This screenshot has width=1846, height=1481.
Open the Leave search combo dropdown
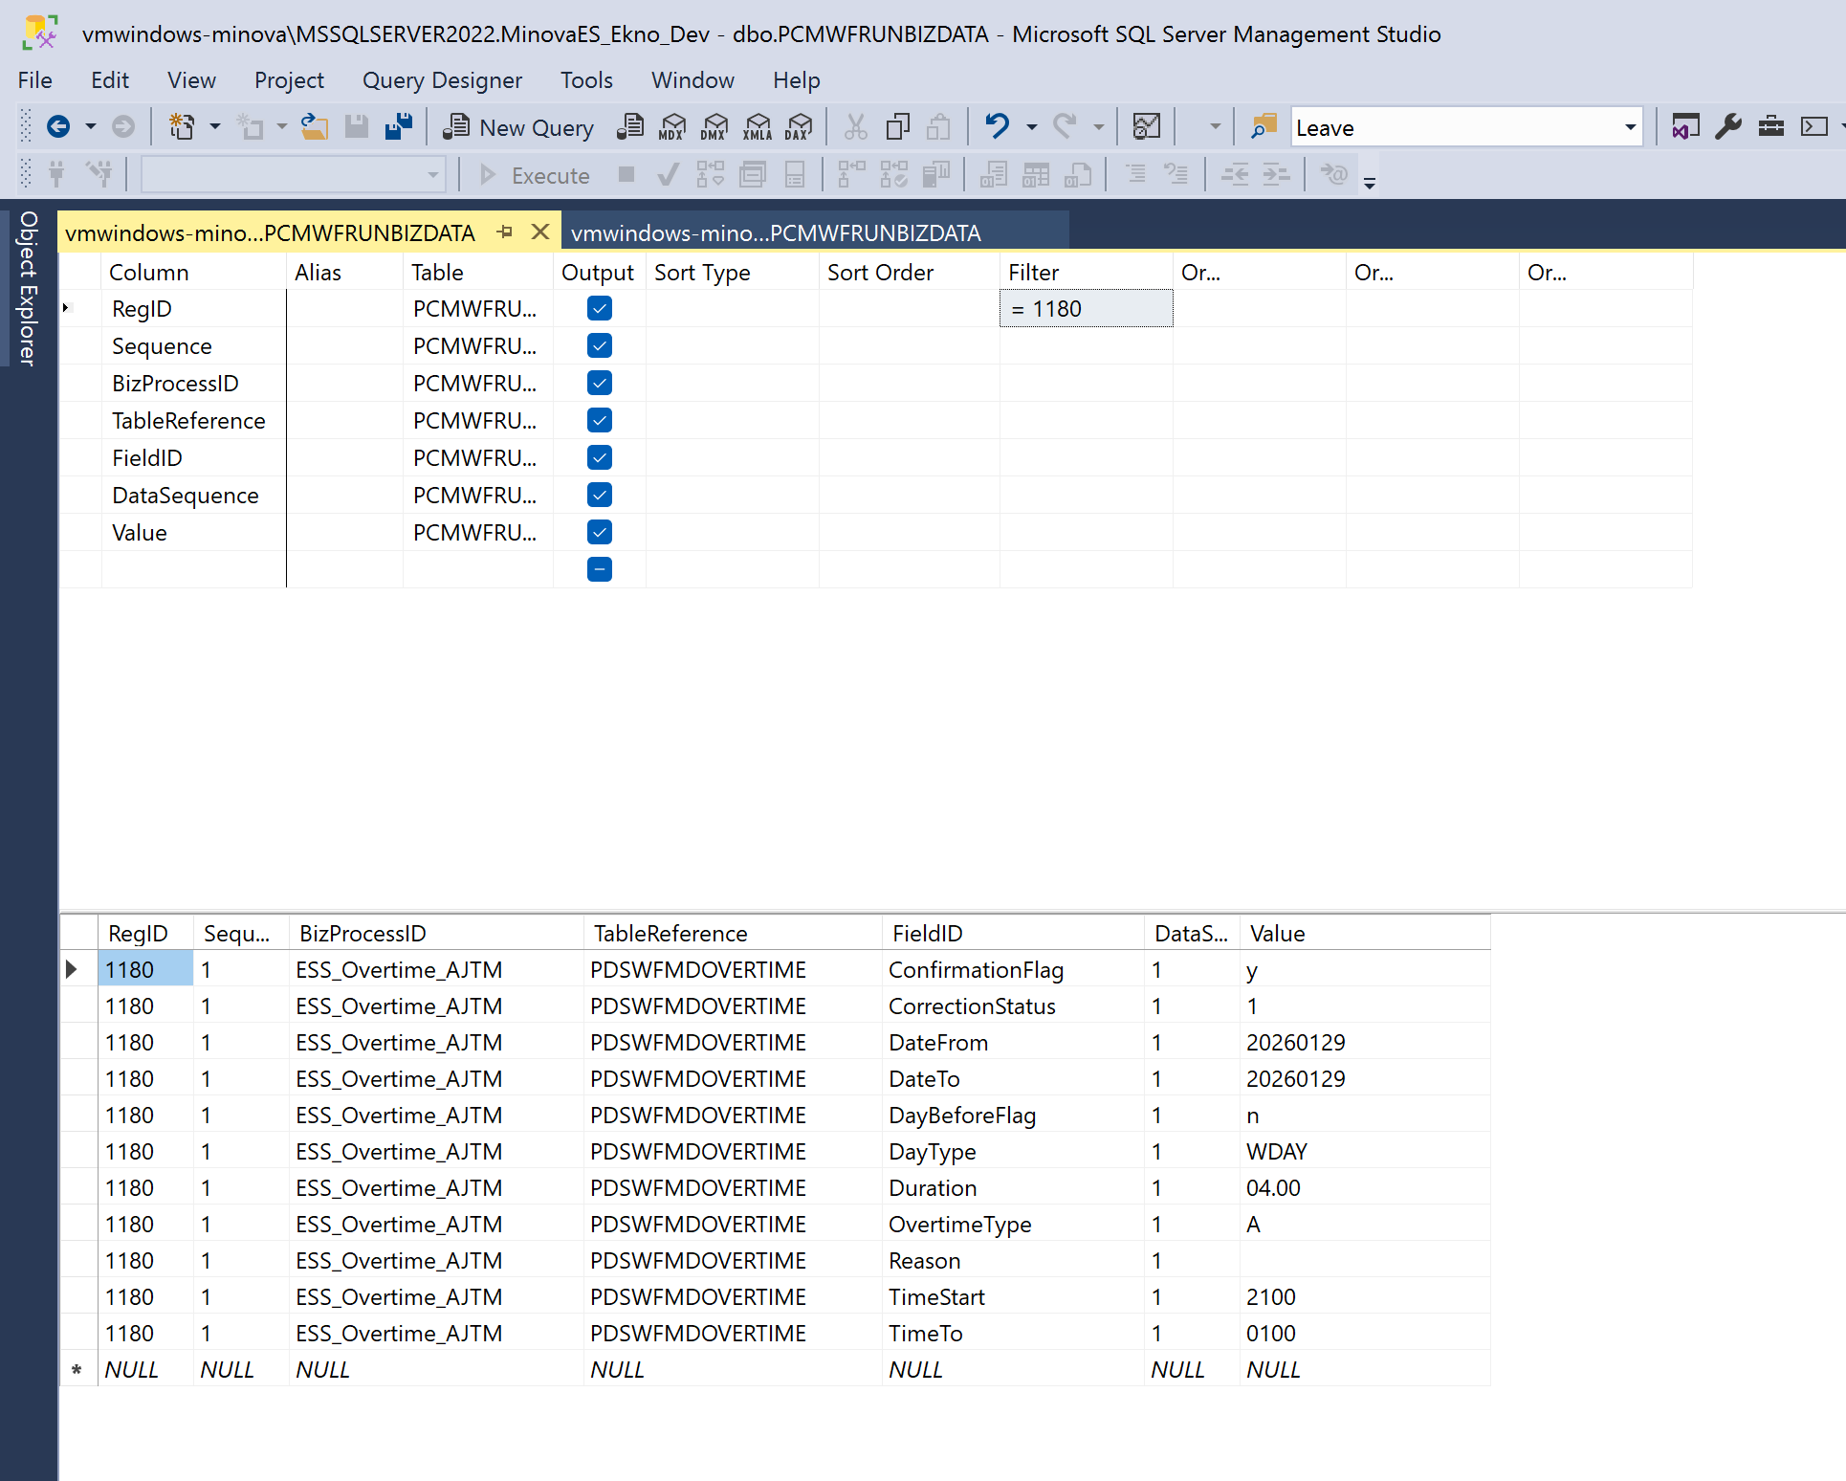(1630, 127)
